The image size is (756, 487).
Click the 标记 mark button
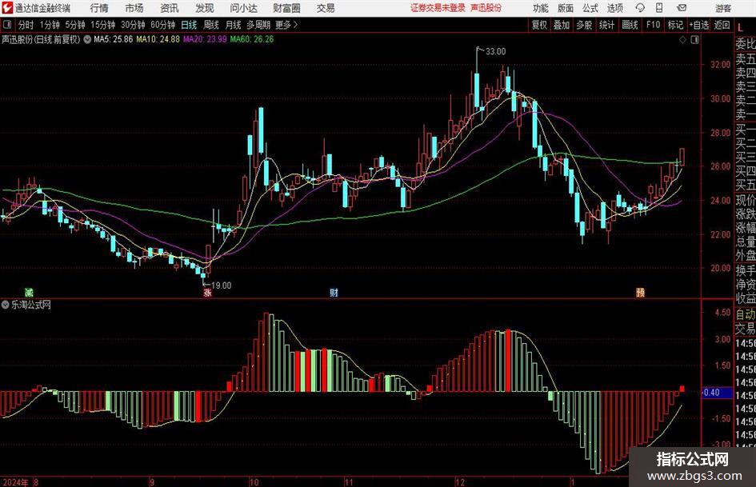pyautogui.click(x=675, y=25)
